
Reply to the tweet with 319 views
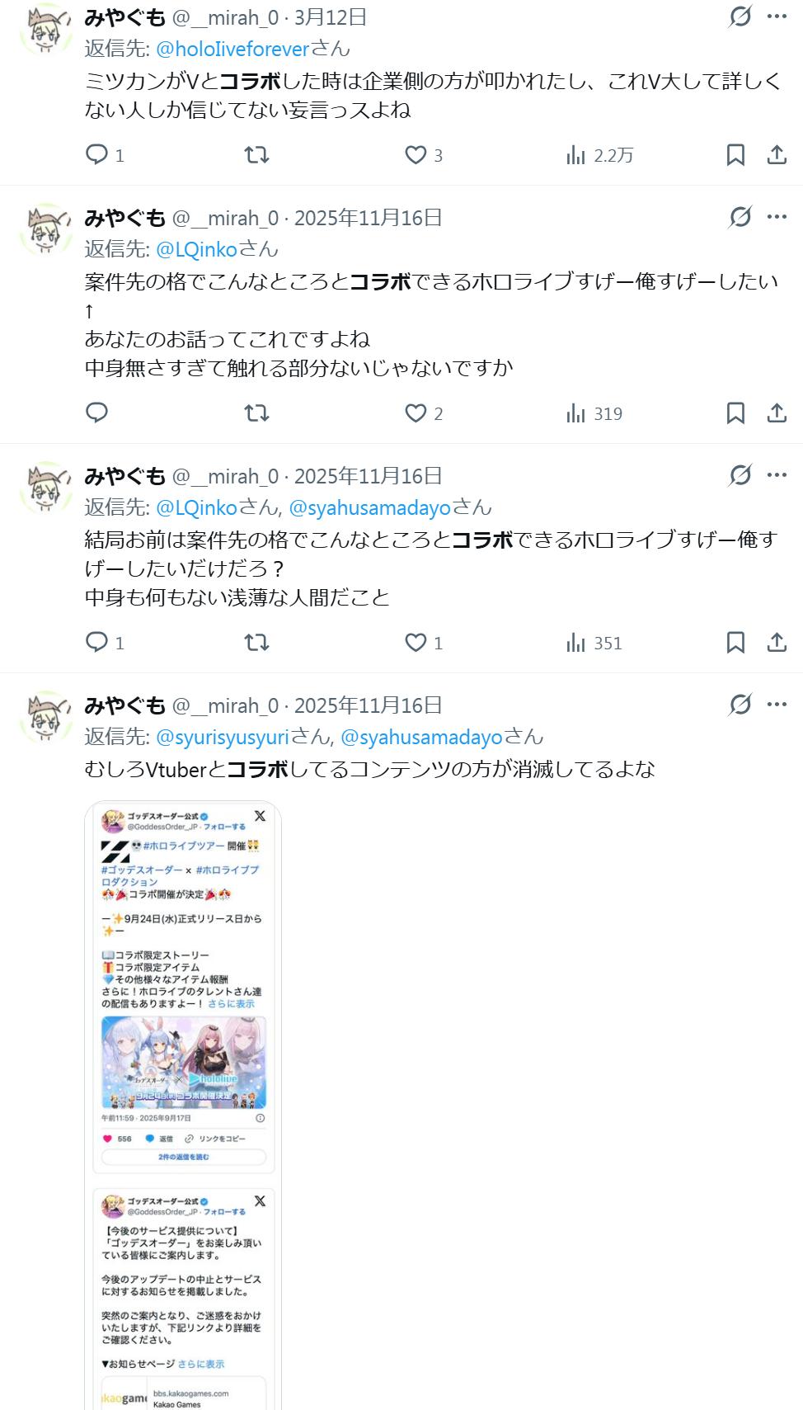coord(97,413)
